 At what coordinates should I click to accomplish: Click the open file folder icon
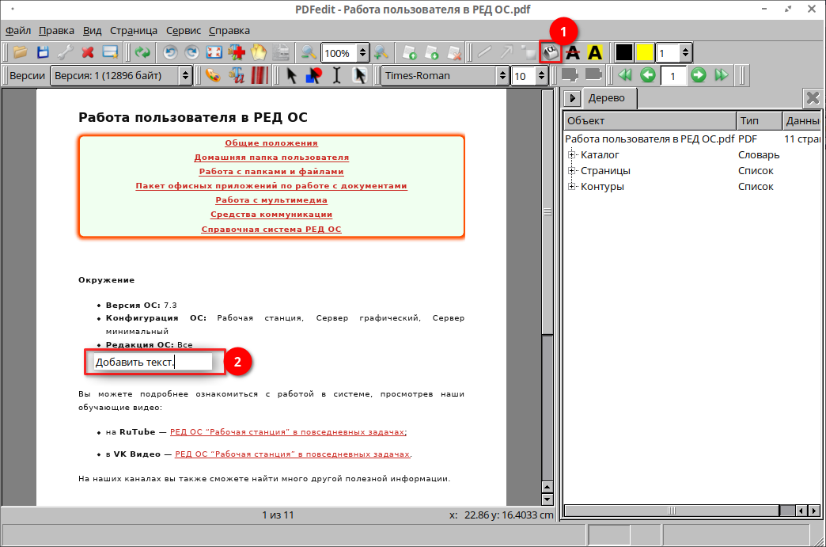click(20, 53)
